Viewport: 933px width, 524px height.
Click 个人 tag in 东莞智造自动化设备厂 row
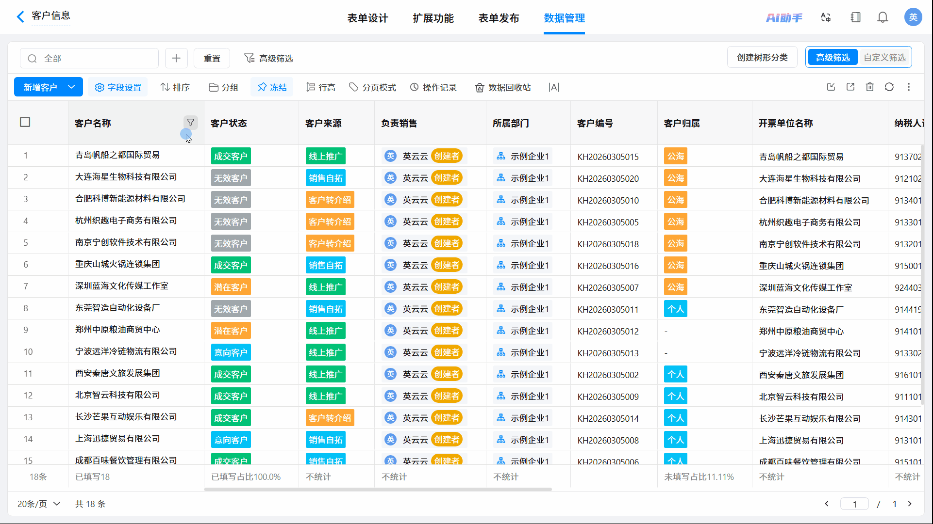tap(675, 309)
